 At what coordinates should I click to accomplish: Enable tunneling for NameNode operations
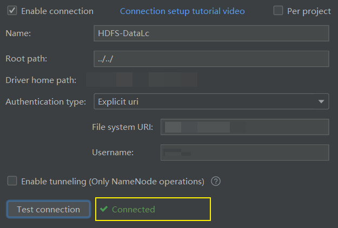point(11,181)
